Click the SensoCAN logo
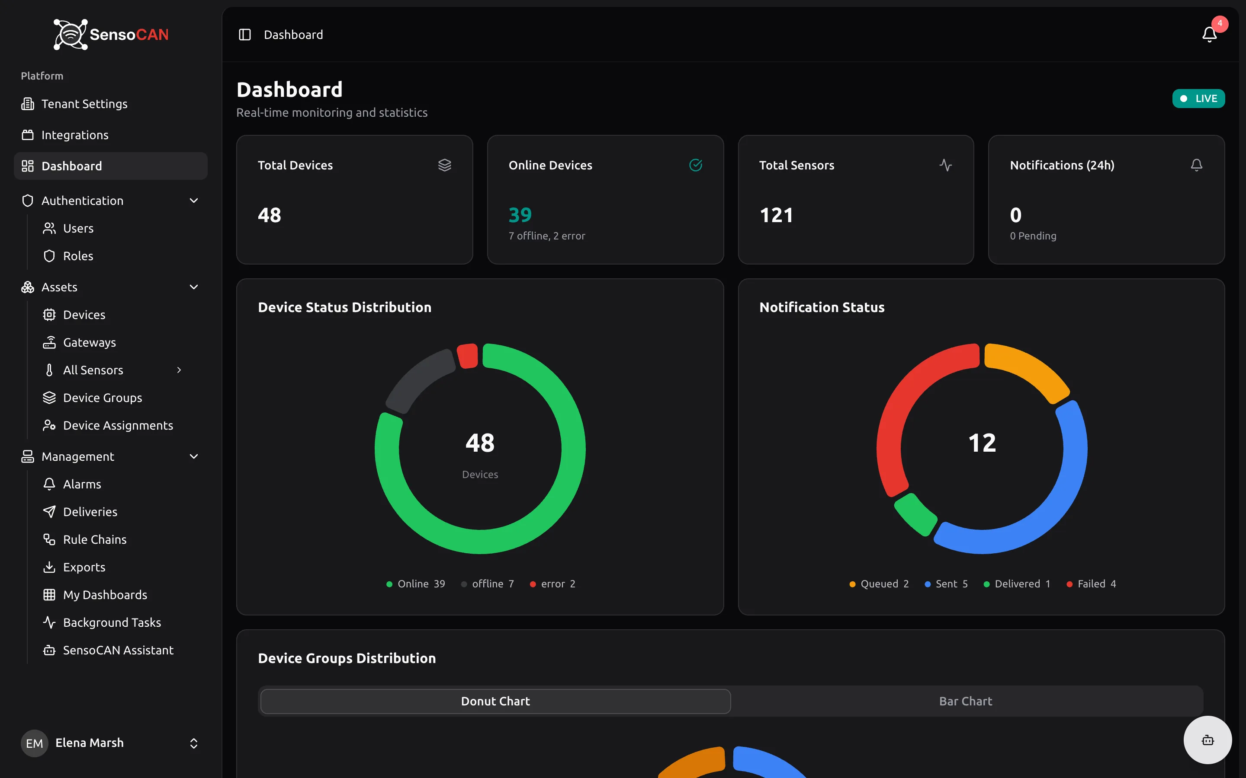 tap(111, 35)
